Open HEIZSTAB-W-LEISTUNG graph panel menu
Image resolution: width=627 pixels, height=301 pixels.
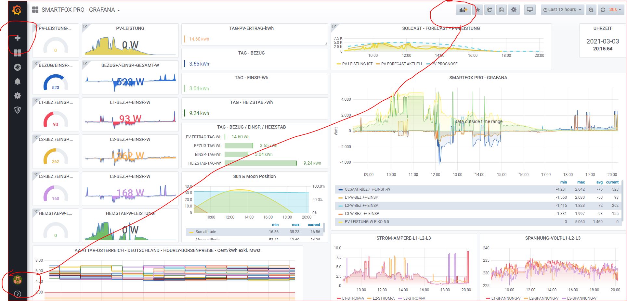point(130,213)
